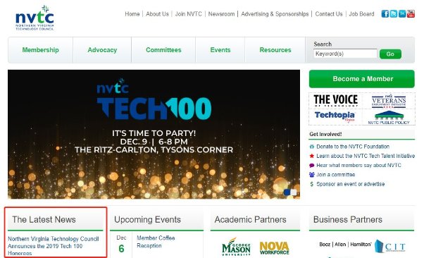Open the Veterans Employment Initiative logo
Image resolution: width=424 pixels, height=258 pixels.
point(389,101)
